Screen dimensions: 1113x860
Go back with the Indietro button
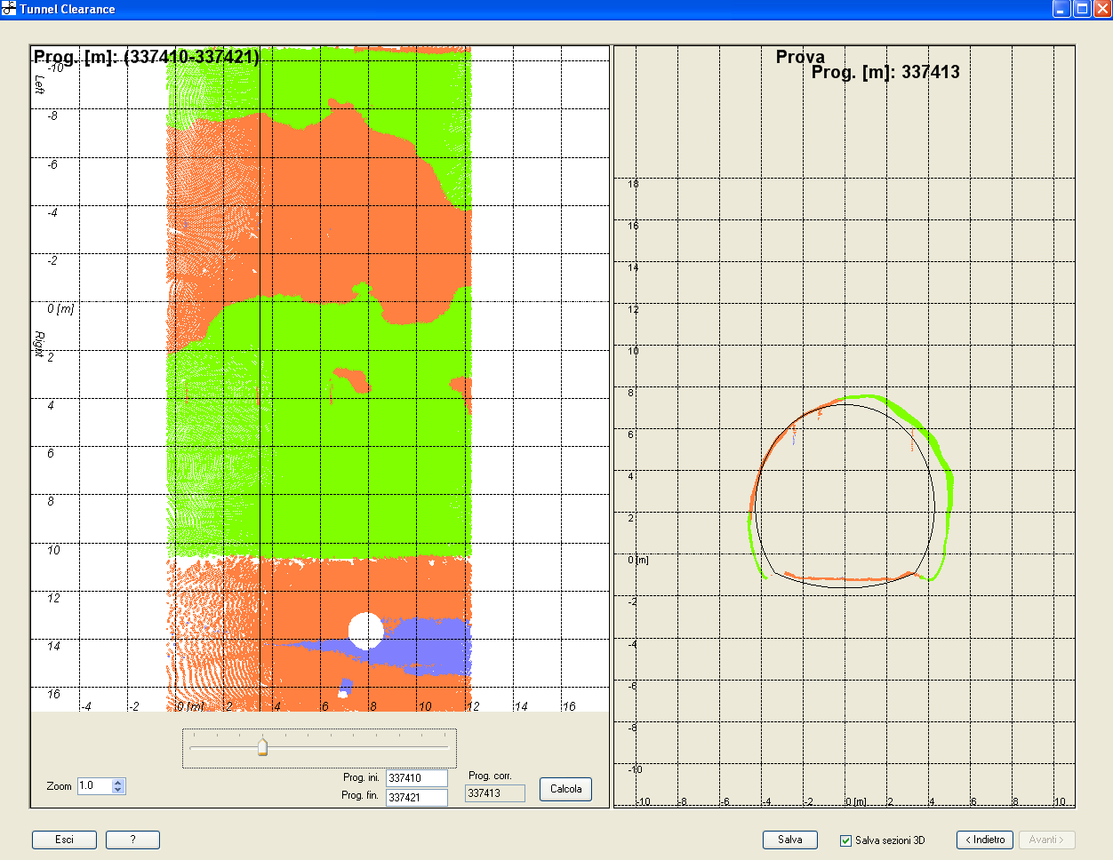click(984, 840)
